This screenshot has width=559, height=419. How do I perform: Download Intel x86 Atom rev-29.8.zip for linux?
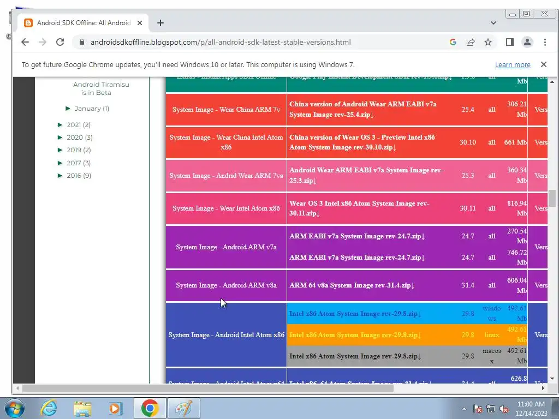(x=355, y=335)
